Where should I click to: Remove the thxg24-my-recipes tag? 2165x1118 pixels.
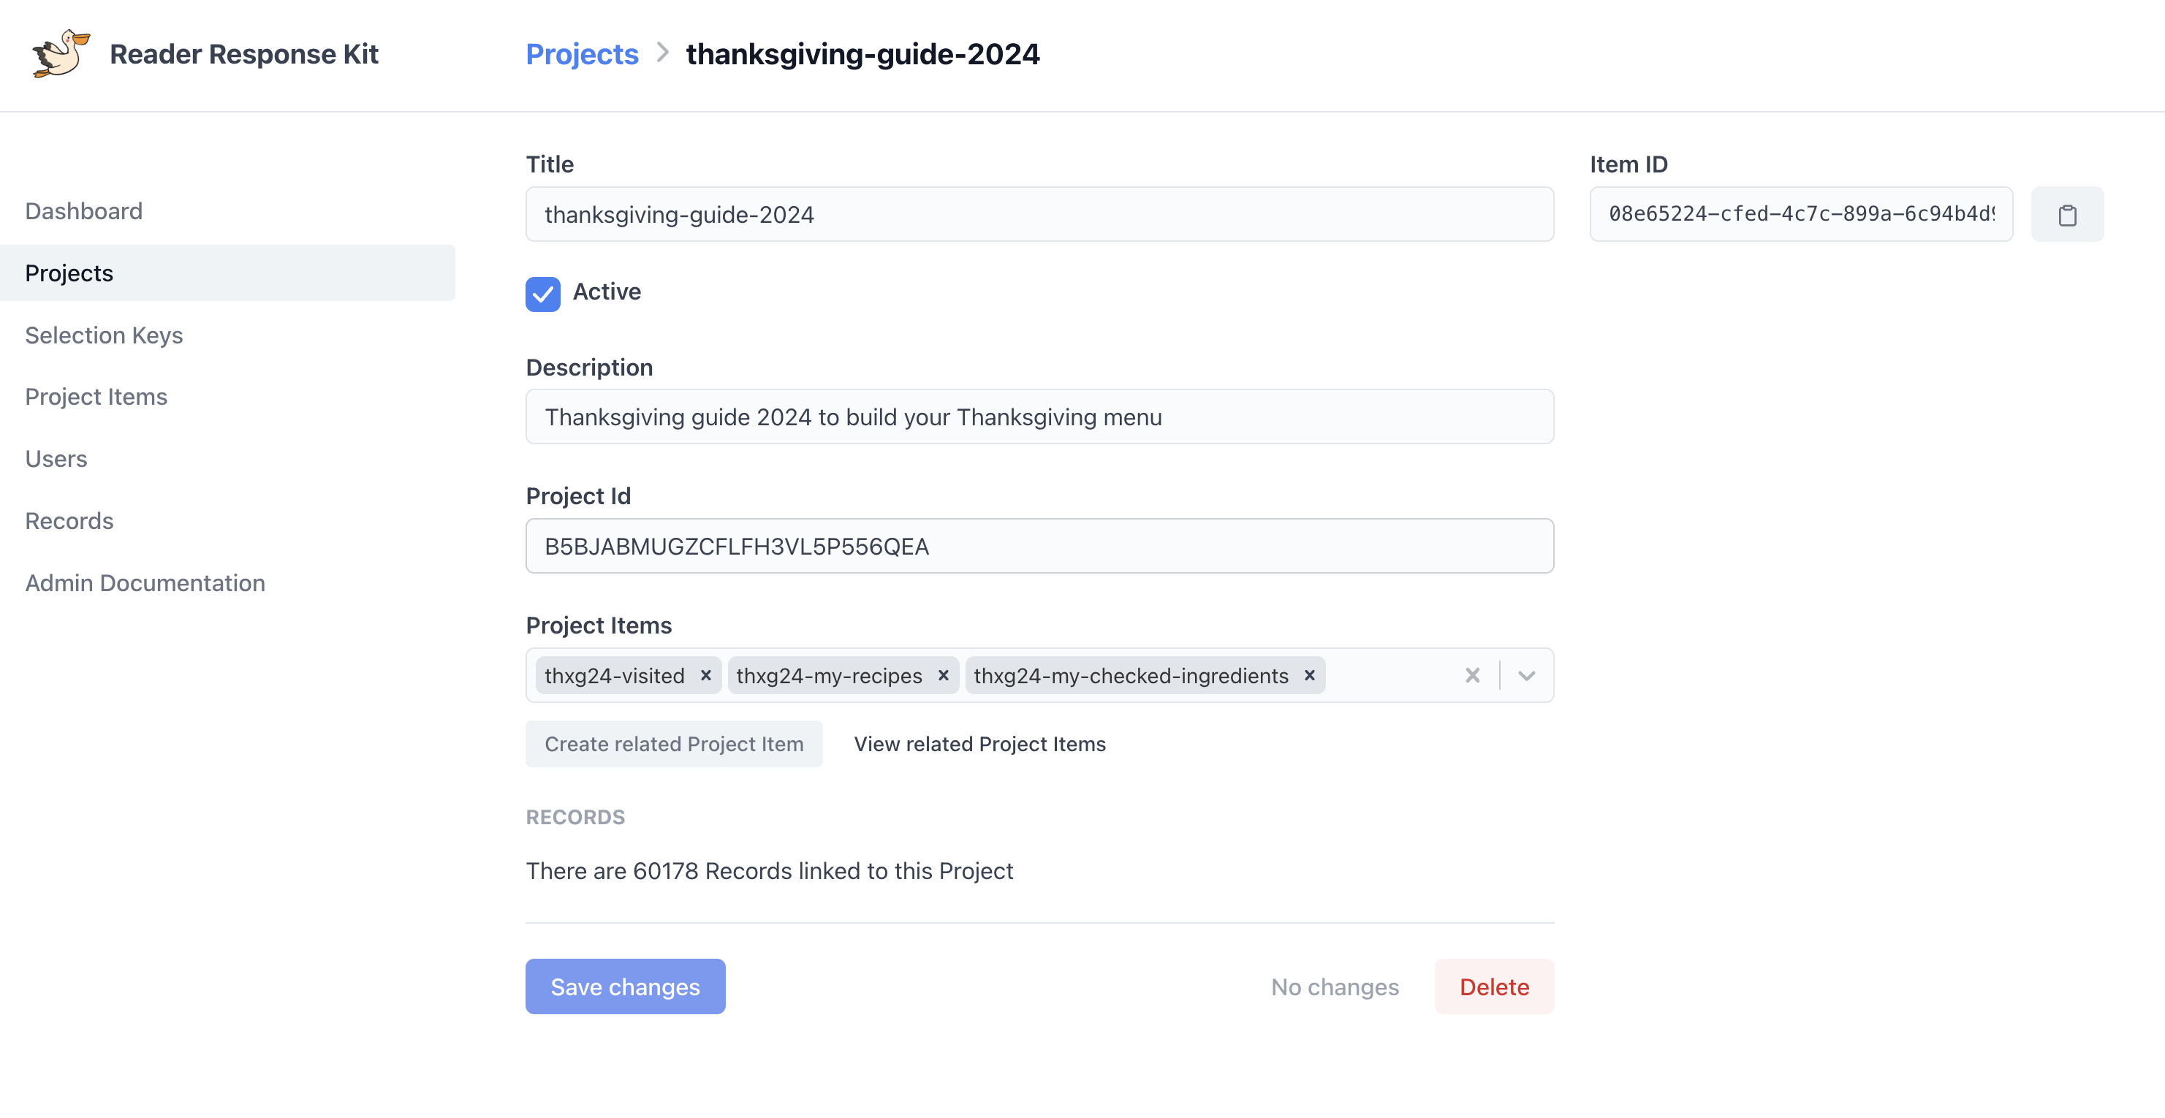click(943, 675)
